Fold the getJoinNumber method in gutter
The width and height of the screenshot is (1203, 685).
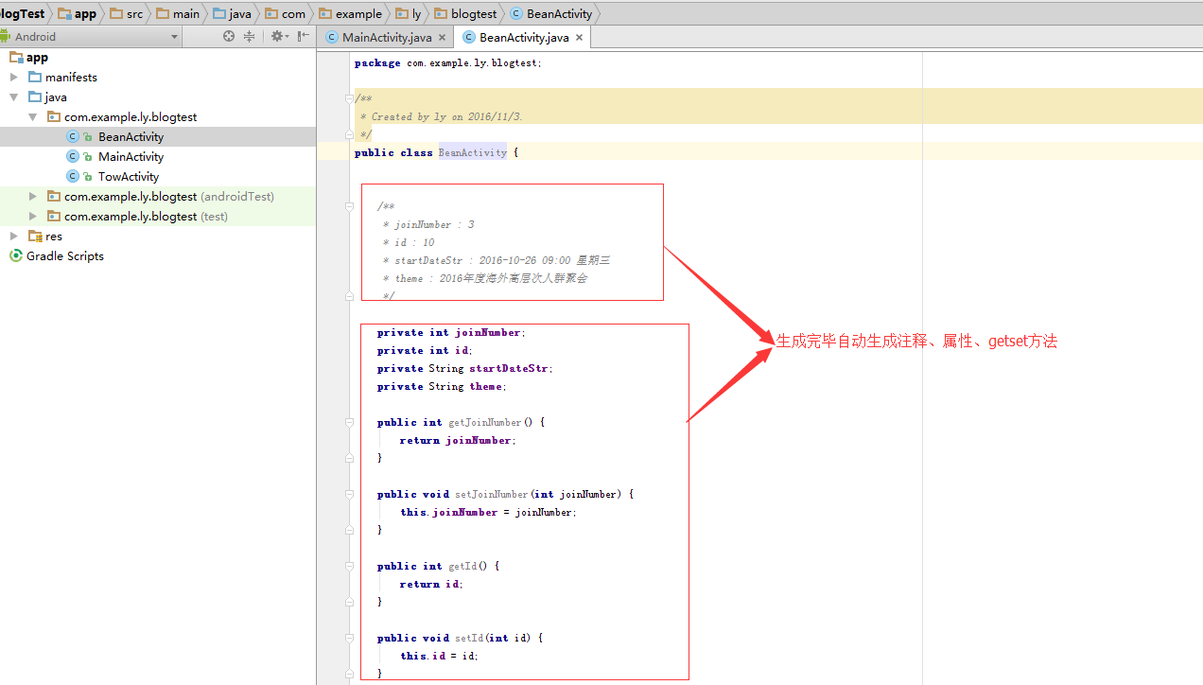click(349, 423)
